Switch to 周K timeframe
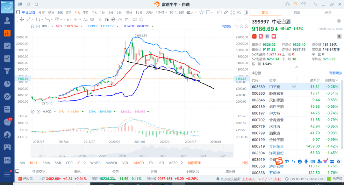Image resolution: width=344 pixels, height=185 pixels. [69, 12]
